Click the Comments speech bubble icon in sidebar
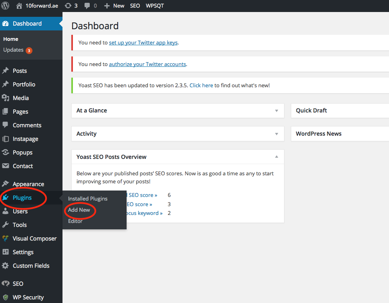The width and height of the screenshot is (389, 303). click(x=6, y=125)
